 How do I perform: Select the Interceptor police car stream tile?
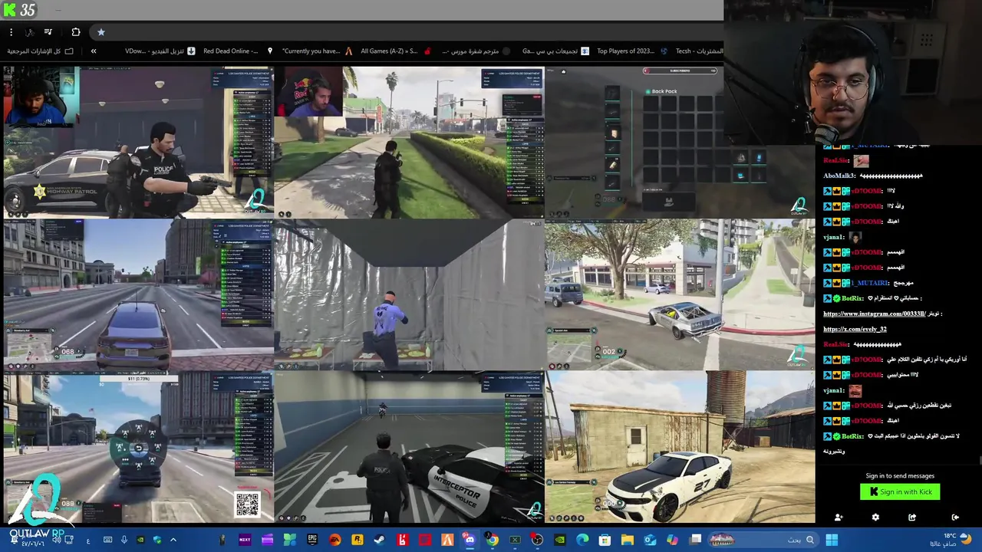pos(409,447)
